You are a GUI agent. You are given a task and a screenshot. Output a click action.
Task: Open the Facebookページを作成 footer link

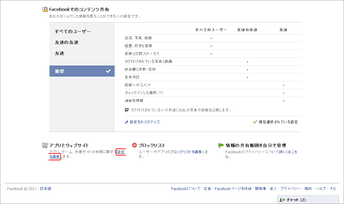pyautogui.click(x=233, y=189)
